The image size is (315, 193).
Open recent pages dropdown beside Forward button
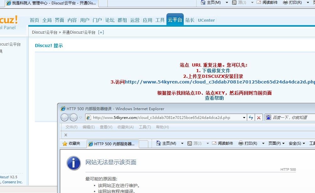tap(81, 117)
